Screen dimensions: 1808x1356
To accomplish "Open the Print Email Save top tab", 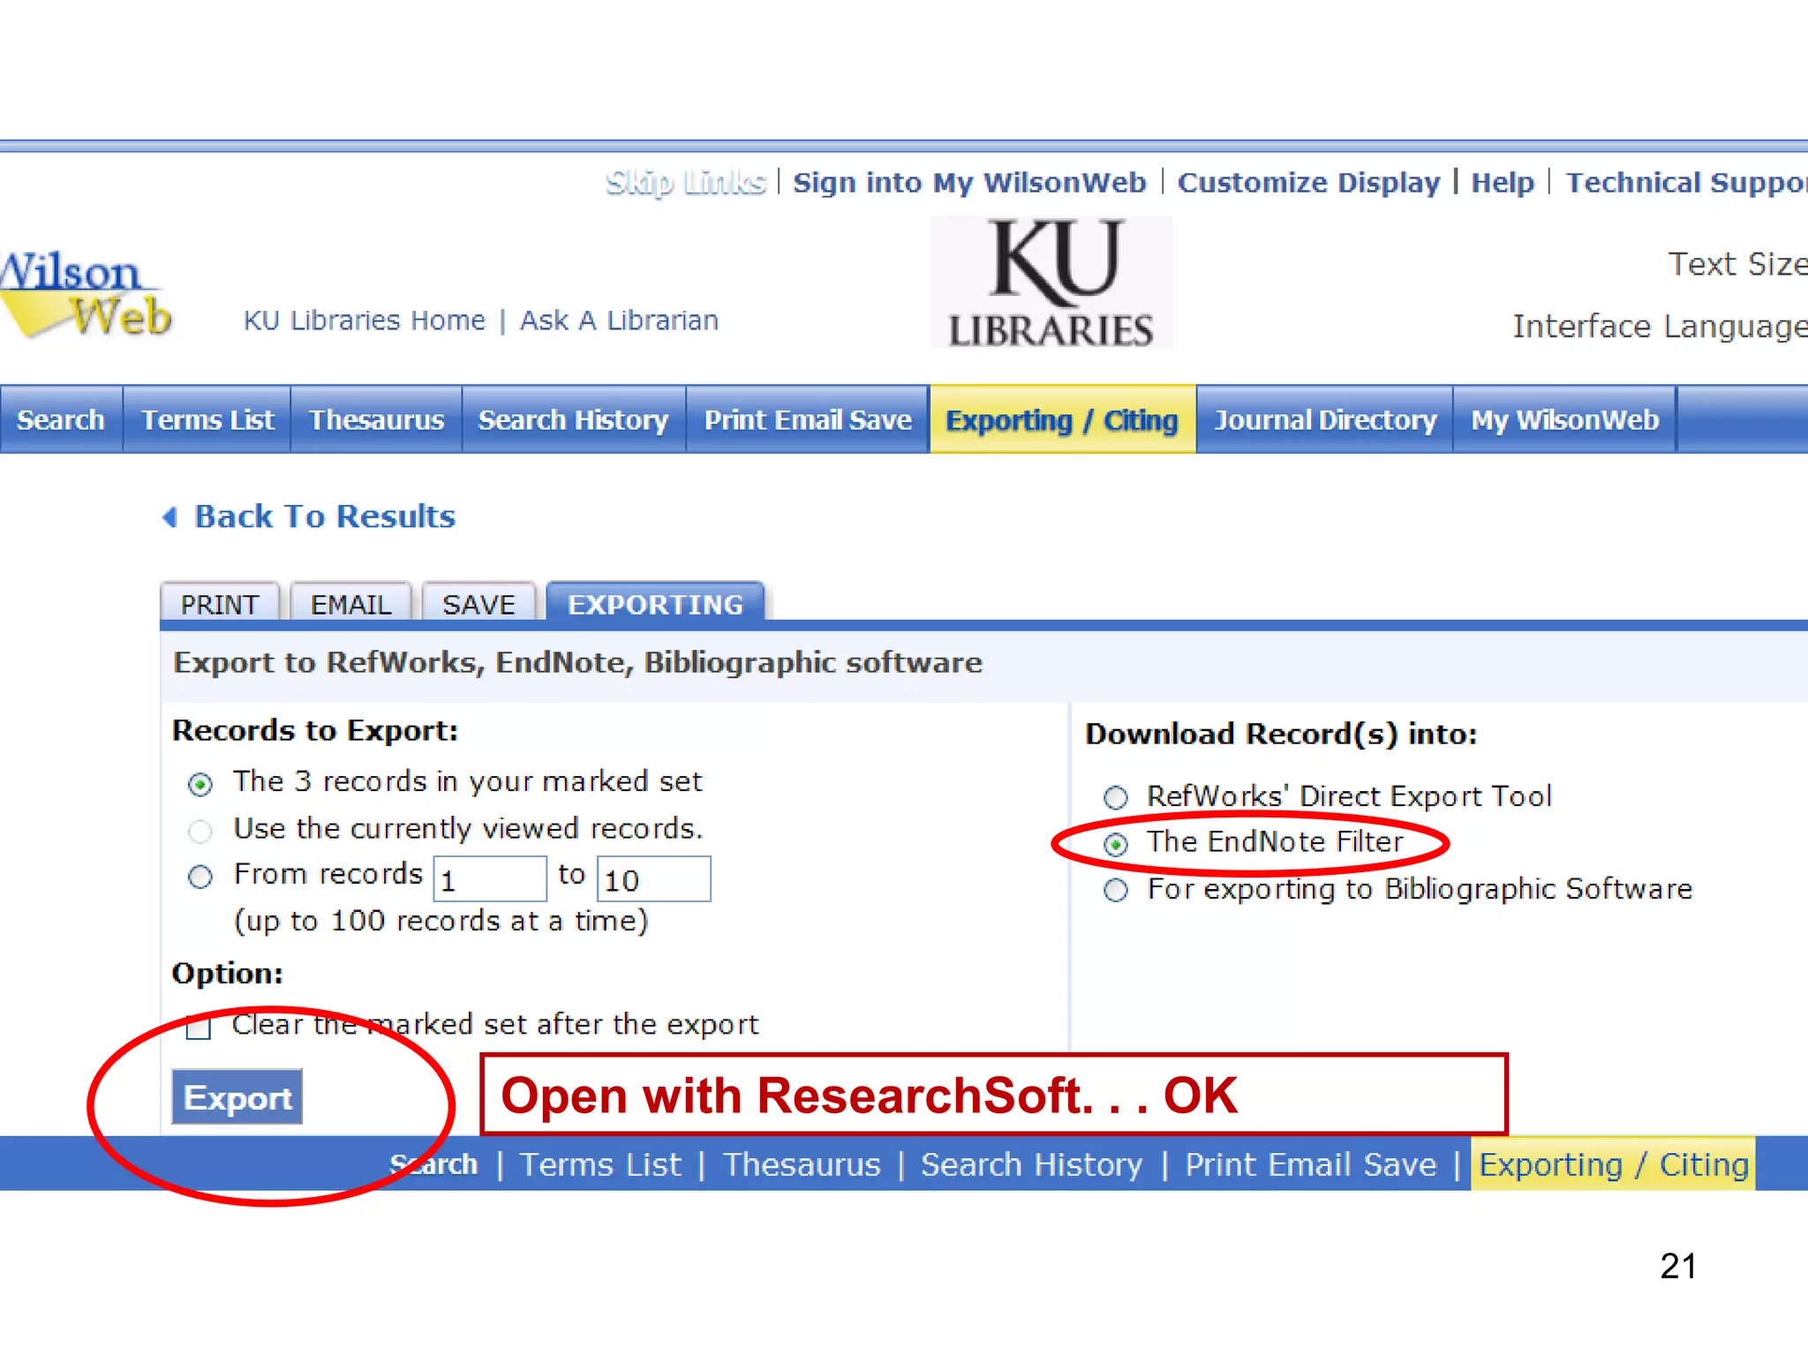I will pyautogui.click(x=808, y=420).
